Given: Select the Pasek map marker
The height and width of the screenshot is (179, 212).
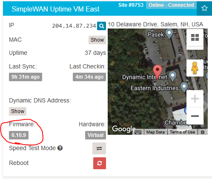Looking at the screenshot, I should point(169,34).
